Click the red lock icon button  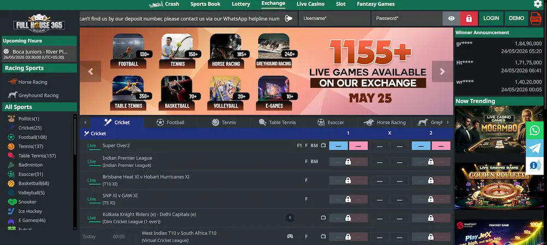point(469,19)
